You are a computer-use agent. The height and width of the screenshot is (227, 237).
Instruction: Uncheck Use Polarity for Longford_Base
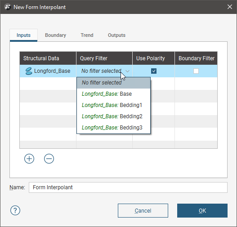[x=154, y=71]
